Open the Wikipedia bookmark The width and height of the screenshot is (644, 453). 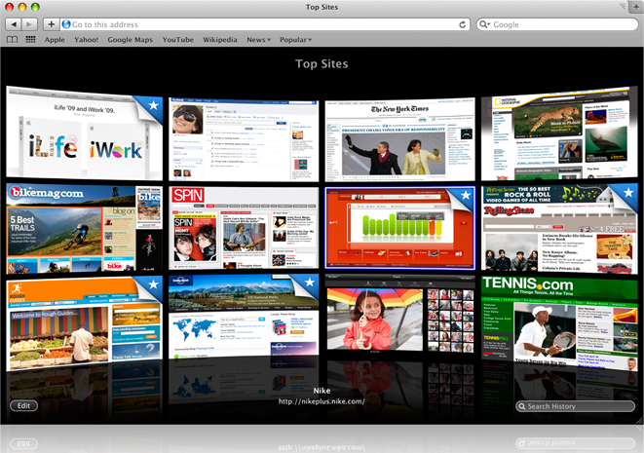[x=219, y=40]
